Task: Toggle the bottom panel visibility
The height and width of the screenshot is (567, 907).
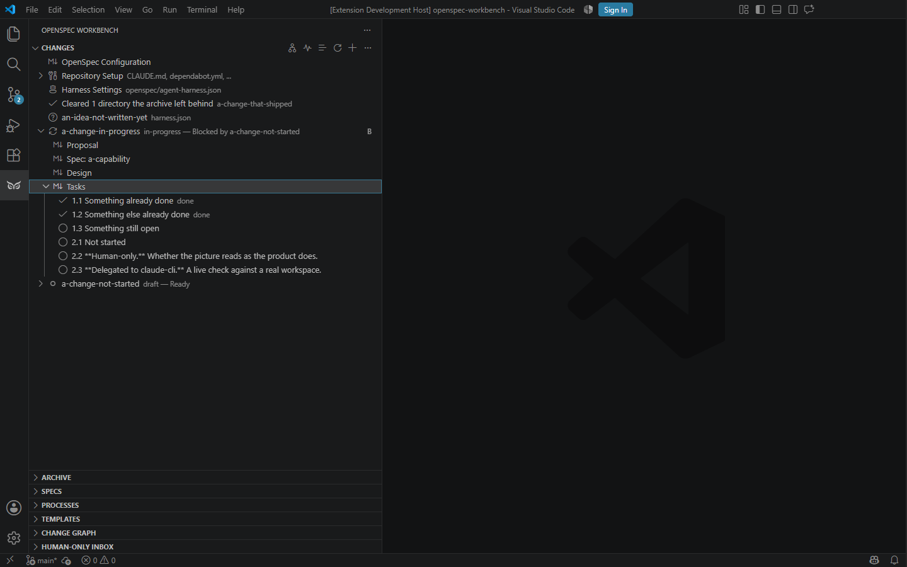Action: [777, 9]
